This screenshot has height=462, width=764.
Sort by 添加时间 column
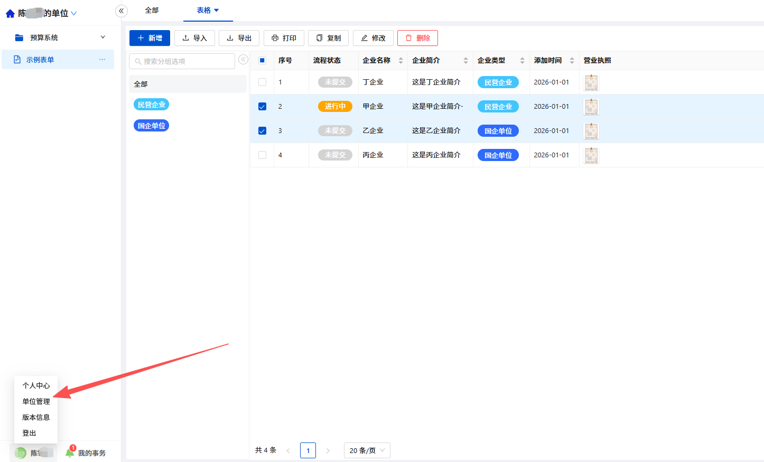pyautogui.click(x=572, y=61)
